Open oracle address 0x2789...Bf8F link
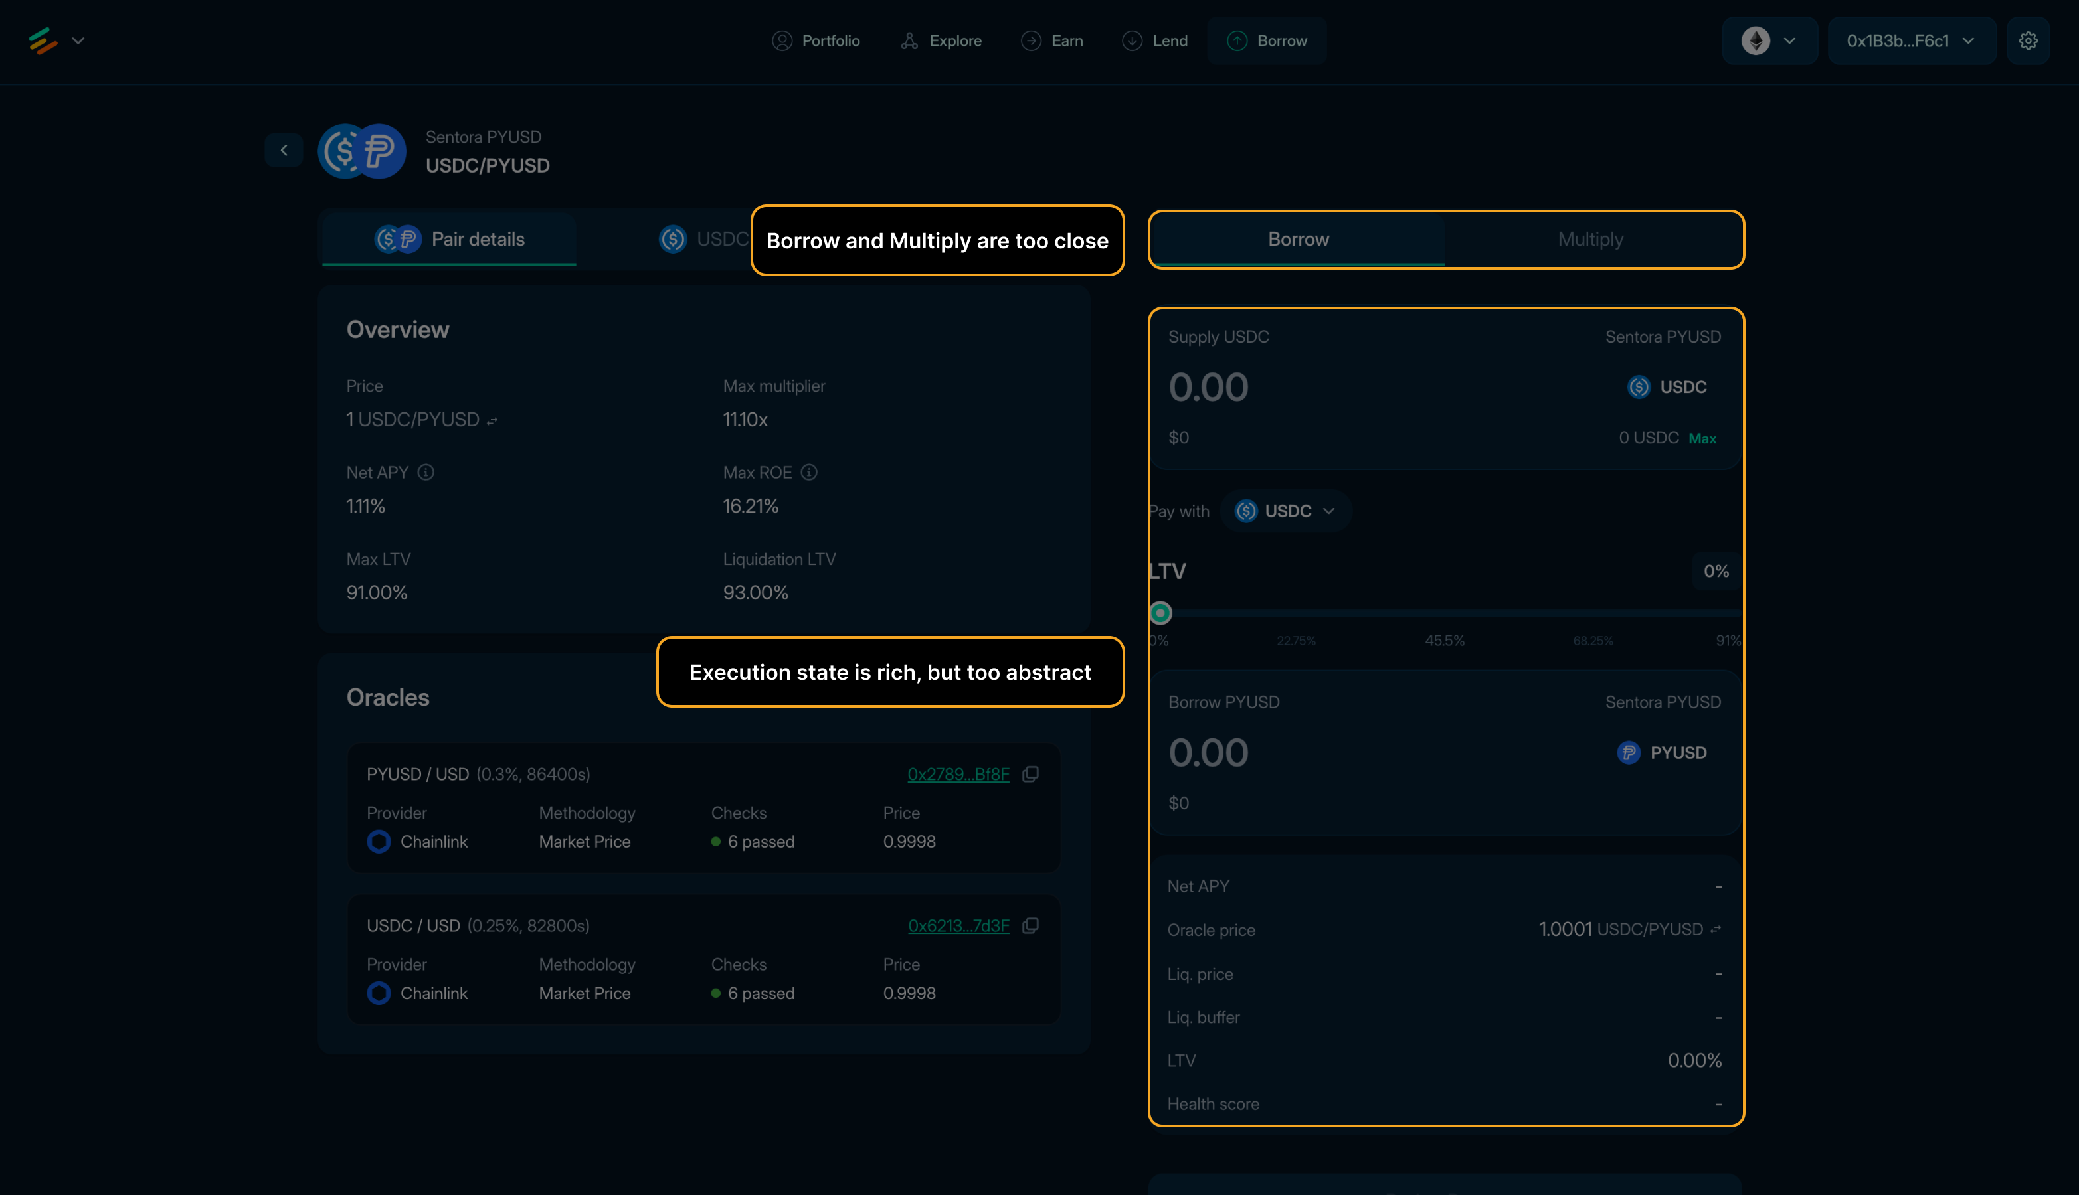This screenshot has height=1195, width=2079. (x=958, y=774)
